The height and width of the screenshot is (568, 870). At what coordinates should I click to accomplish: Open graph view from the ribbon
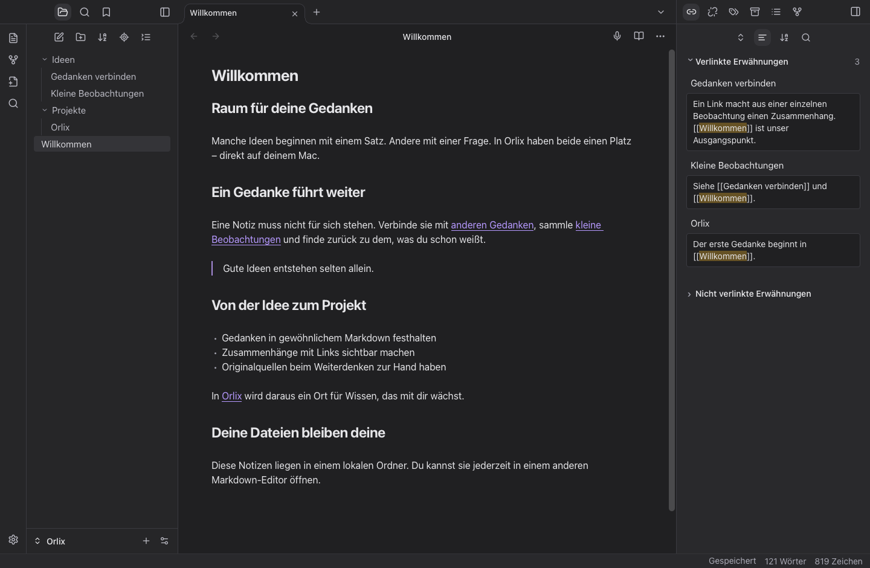(x=13, y=60)
